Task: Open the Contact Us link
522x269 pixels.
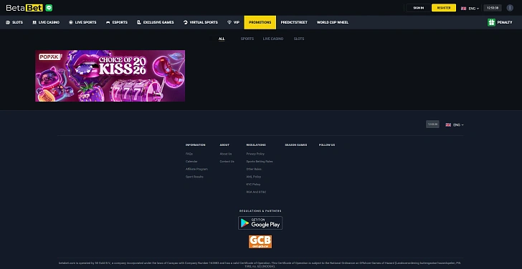Action: (x=227, y=162)
